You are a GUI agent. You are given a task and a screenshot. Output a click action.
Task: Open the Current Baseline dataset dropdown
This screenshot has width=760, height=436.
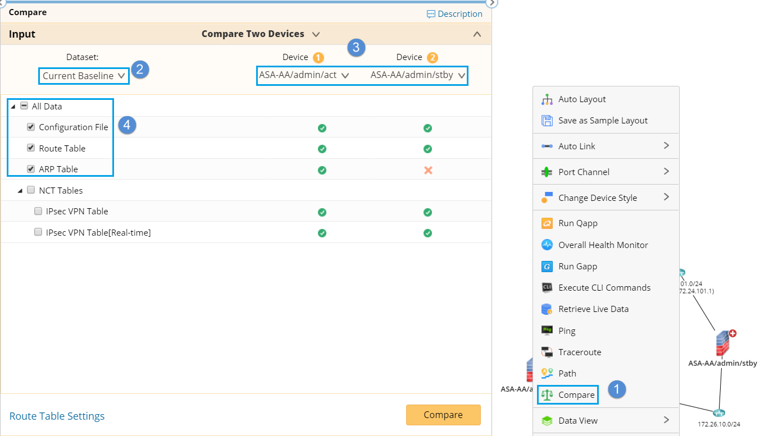[84, 76]
